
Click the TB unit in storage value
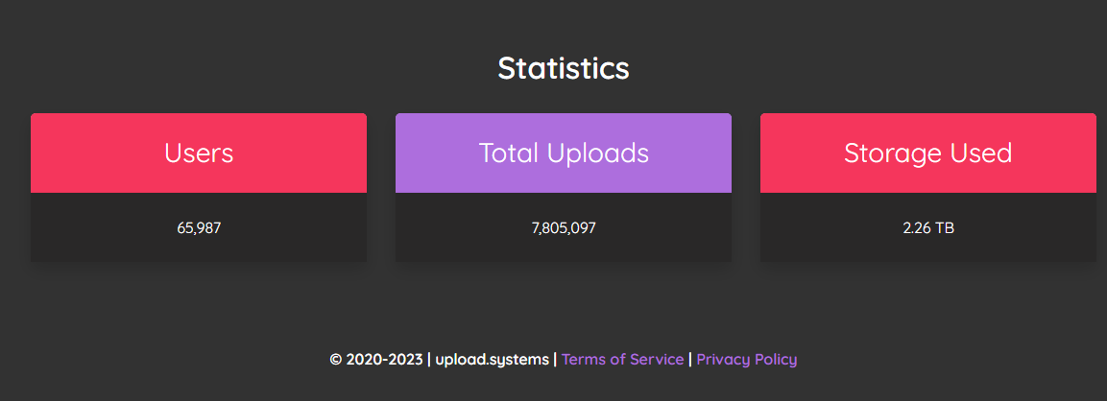point(945,228)
